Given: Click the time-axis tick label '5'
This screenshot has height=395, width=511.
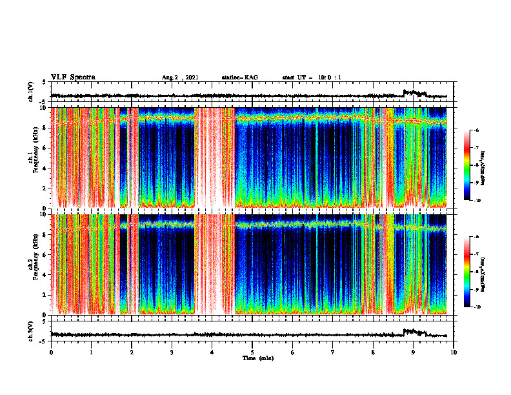Looking at the screenshot, I should pyautogui.click(x=252, y=352).
